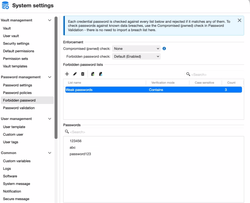Navigate to Vault templates
Screen dimensions: 250x203
pyautogui.click(x=15, y=66)
